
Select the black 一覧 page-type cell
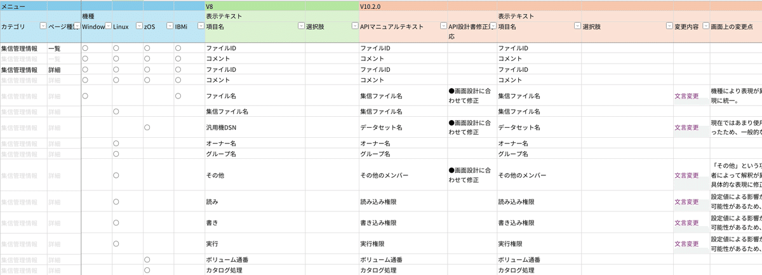(63, 48)
